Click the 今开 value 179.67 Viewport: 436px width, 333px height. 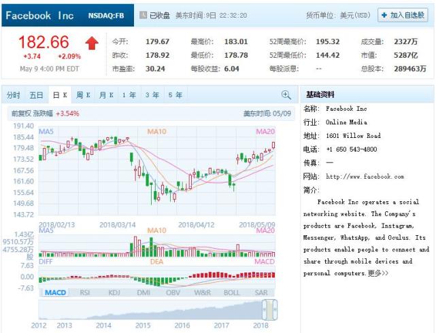157,41
